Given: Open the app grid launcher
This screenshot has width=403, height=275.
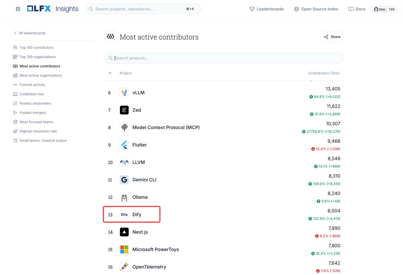Looking at the screenshot, I should click(18, 9).
